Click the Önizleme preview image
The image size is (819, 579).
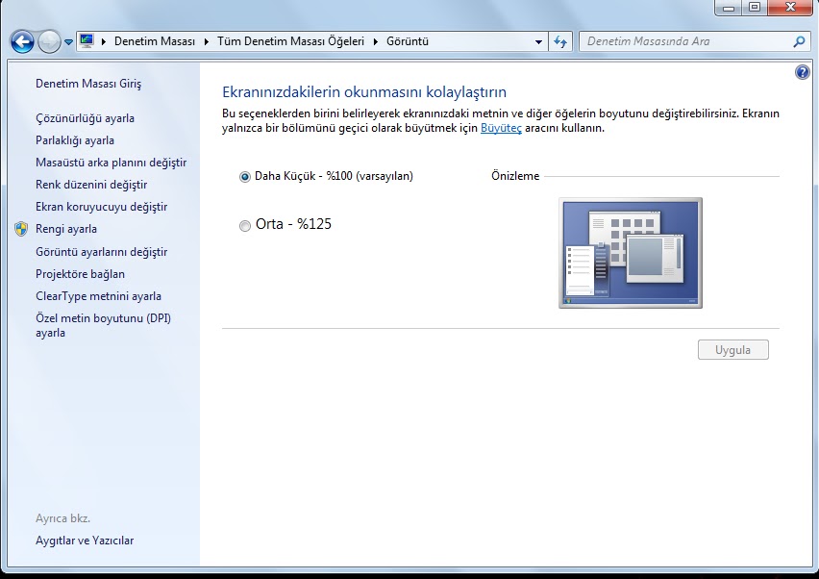[x=631, y=253]
